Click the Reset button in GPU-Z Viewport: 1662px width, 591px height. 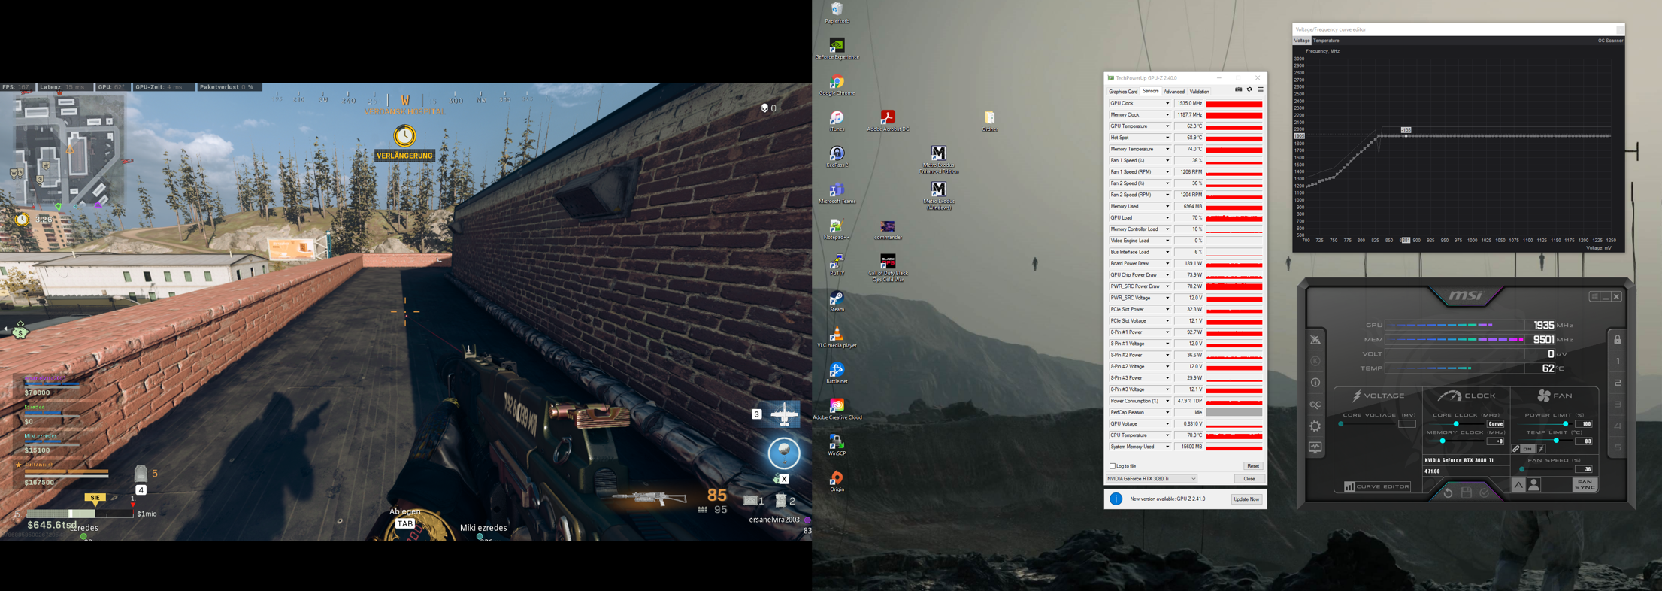pos(1252,466)
